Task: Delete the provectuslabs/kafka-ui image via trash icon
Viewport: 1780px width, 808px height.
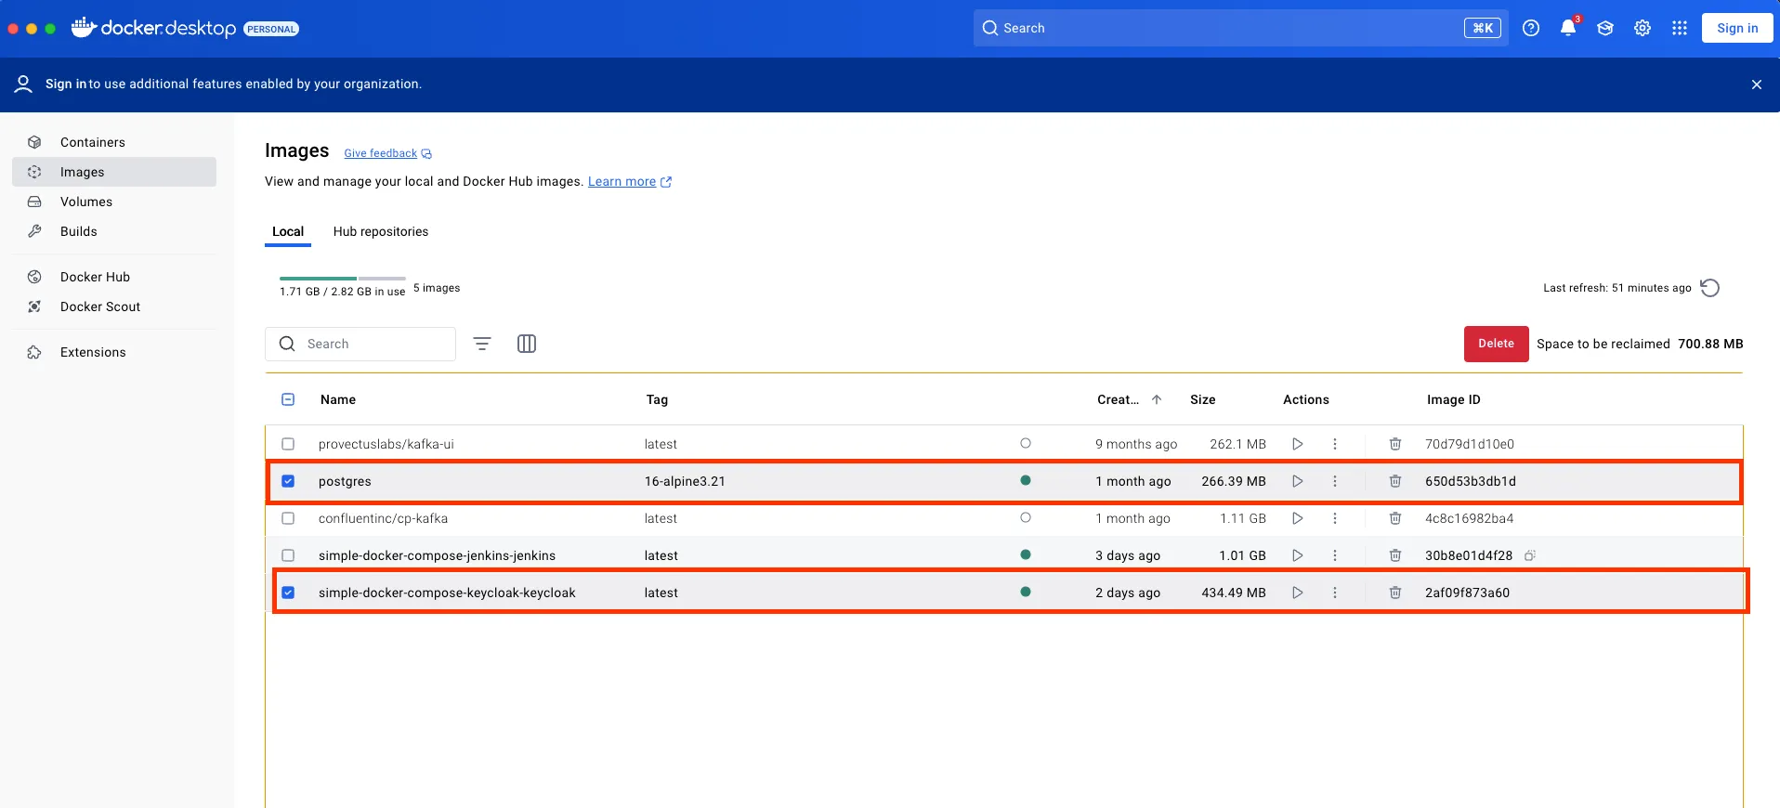Action: (1395, 444)
